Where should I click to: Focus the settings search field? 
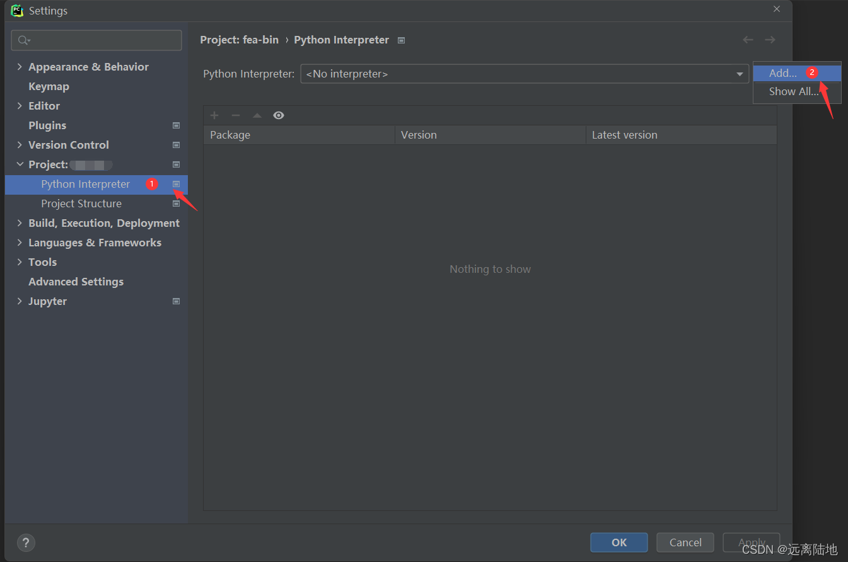click(x=96, y=40)
